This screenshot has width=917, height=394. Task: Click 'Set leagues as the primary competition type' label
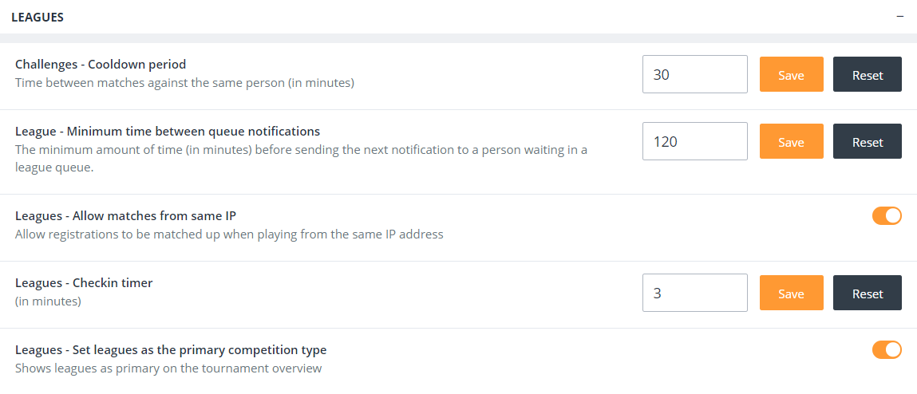171,349
